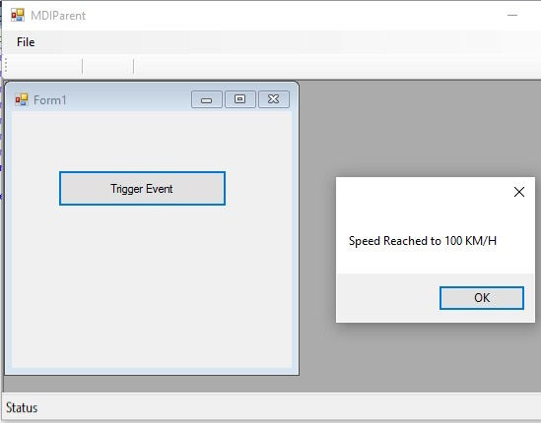Minimize the MDIParent window
Image resolution: width=541 pixels, height=423 pixels.
512,15
